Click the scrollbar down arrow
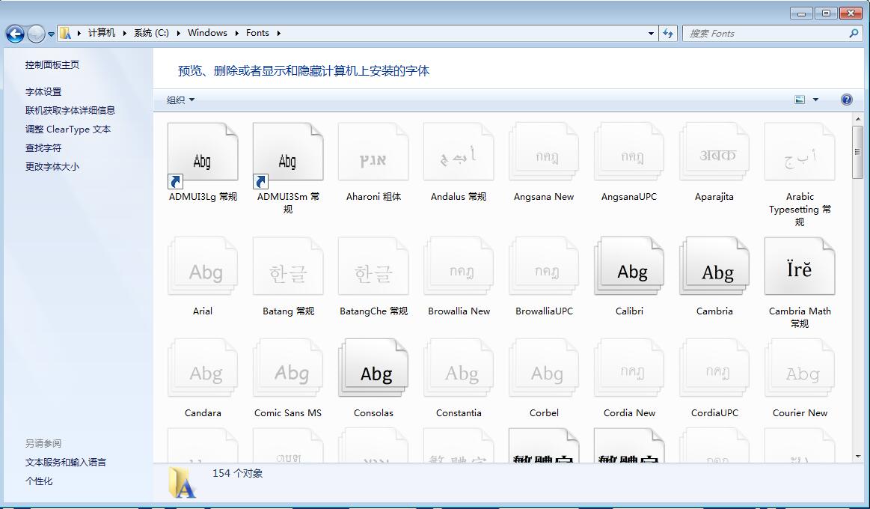The height and width of the screenshot is (509, 870). 858,457
